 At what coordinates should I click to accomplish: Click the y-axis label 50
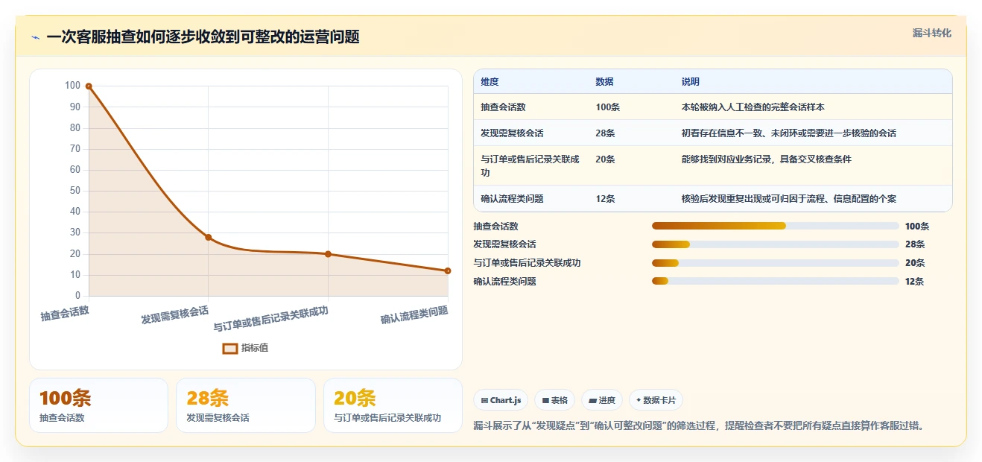click(x=75, y=191)
